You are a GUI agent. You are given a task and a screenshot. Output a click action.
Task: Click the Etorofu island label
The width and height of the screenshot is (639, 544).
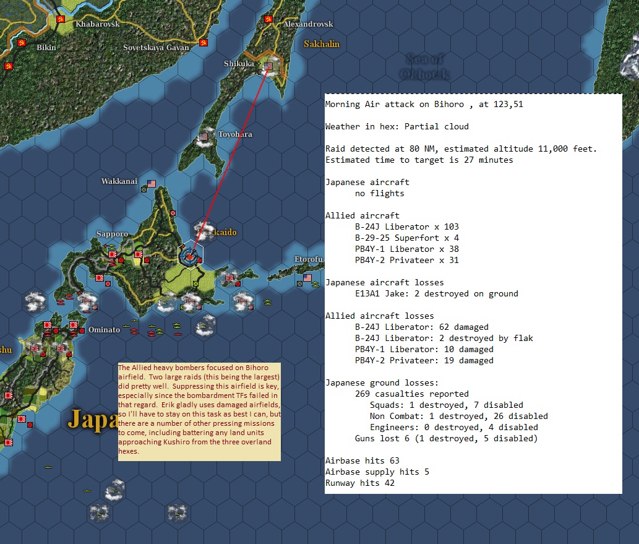click(309, 259)
